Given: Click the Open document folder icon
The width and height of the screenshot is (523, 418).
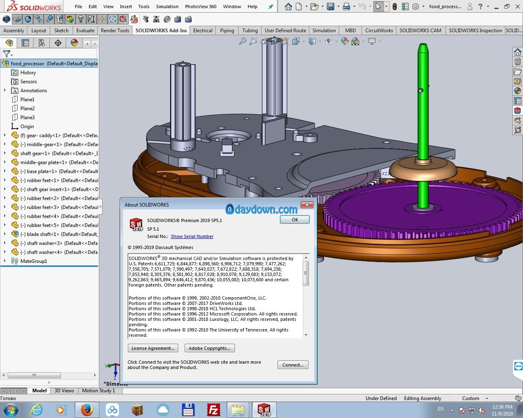Looking at the screenshot, I should tap(314, 7).
